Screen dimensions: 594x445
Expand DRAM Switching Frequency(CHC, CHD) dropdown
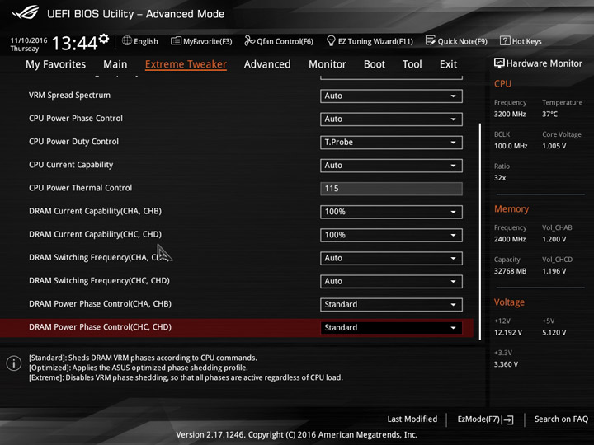[x=391, y=281]
